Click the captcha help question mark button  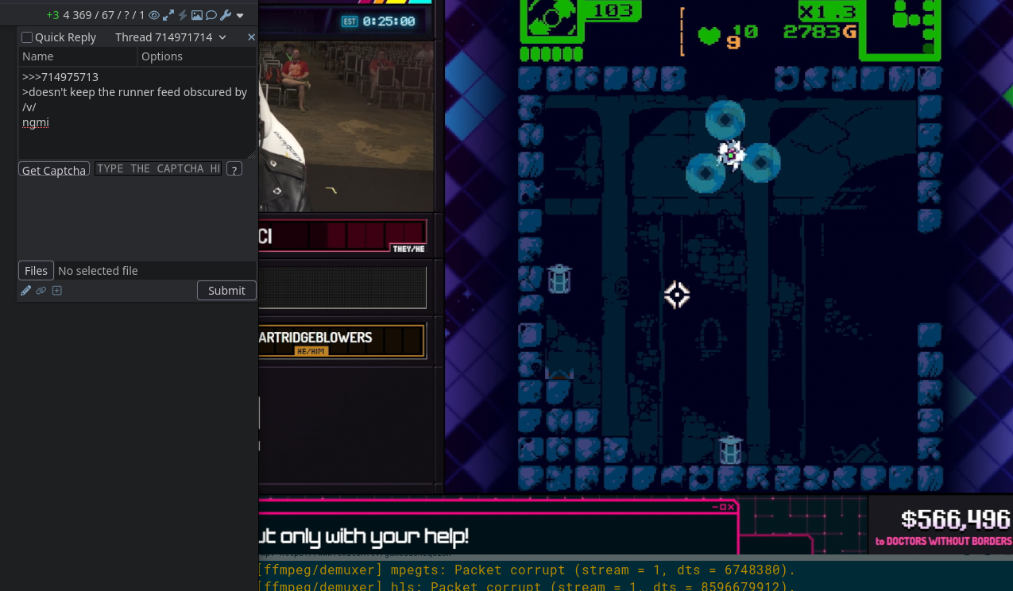[x=234, y=168]
